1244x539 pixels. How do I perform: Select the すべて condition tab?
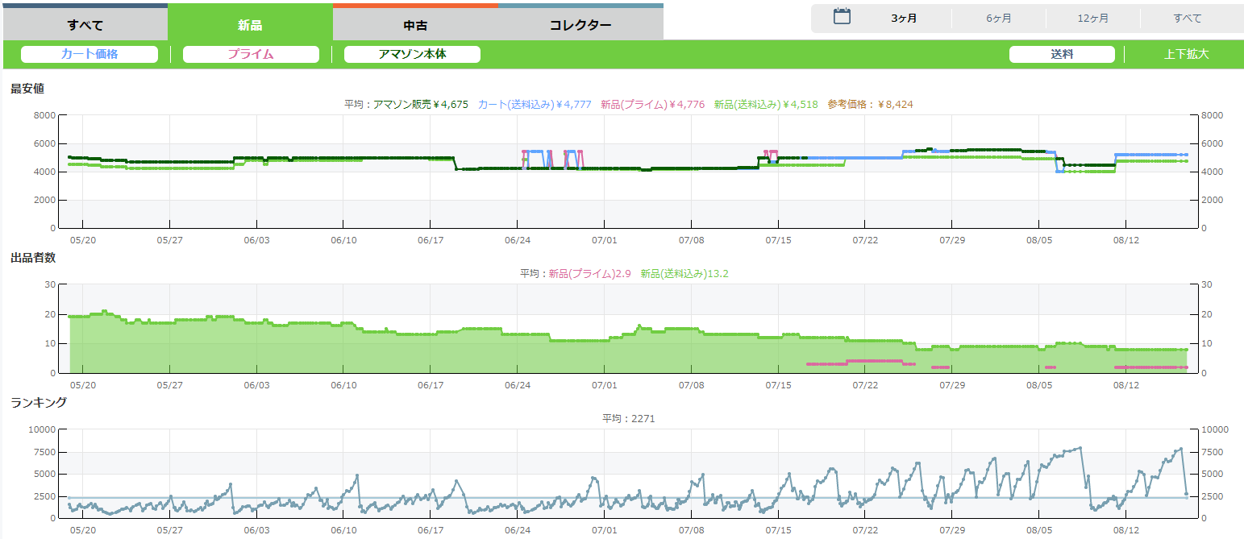coord(85,24)
